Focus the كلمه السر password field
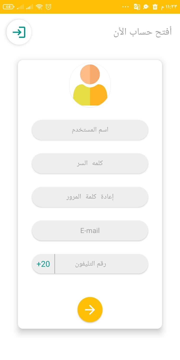Image resolution: width=180 pixels, height=360 pixels. point(90,163)
